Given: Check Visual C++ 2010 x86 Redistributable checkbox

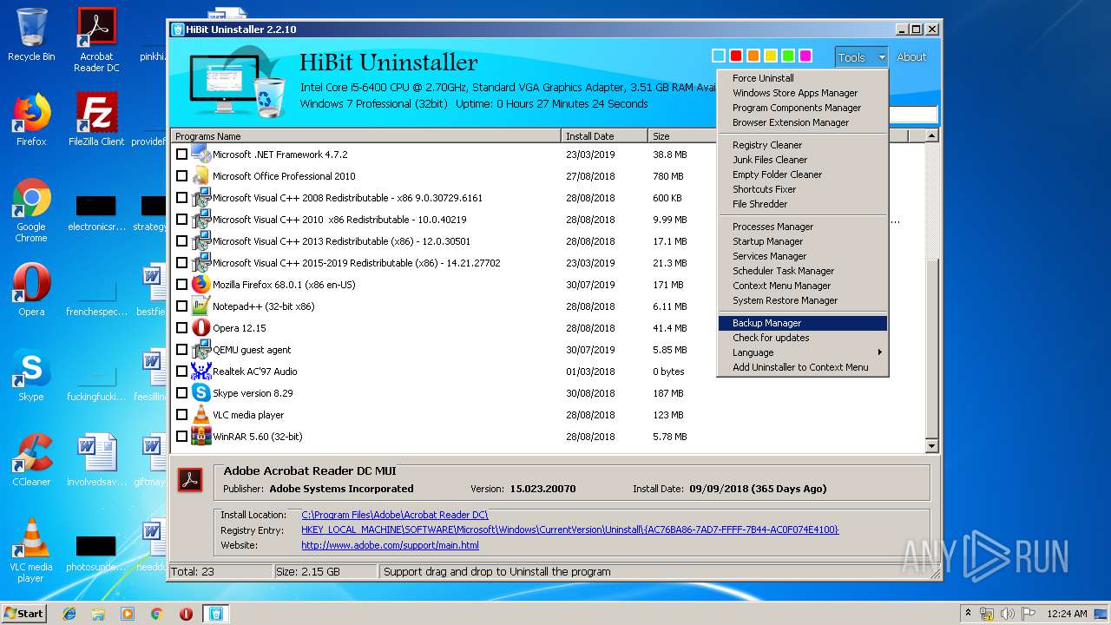Looking at the screenshot, I should [x=181, y=219].
